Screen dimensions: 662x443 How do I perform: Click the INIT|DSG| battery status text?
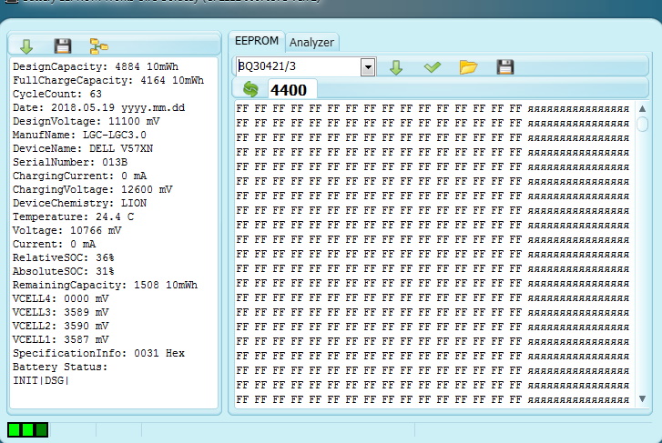tap(42, 380)
